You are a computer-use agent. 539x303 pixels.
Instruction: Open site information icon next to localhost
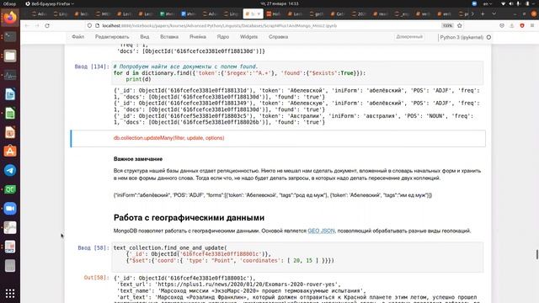pyautogui.click(x=98, y=26)
